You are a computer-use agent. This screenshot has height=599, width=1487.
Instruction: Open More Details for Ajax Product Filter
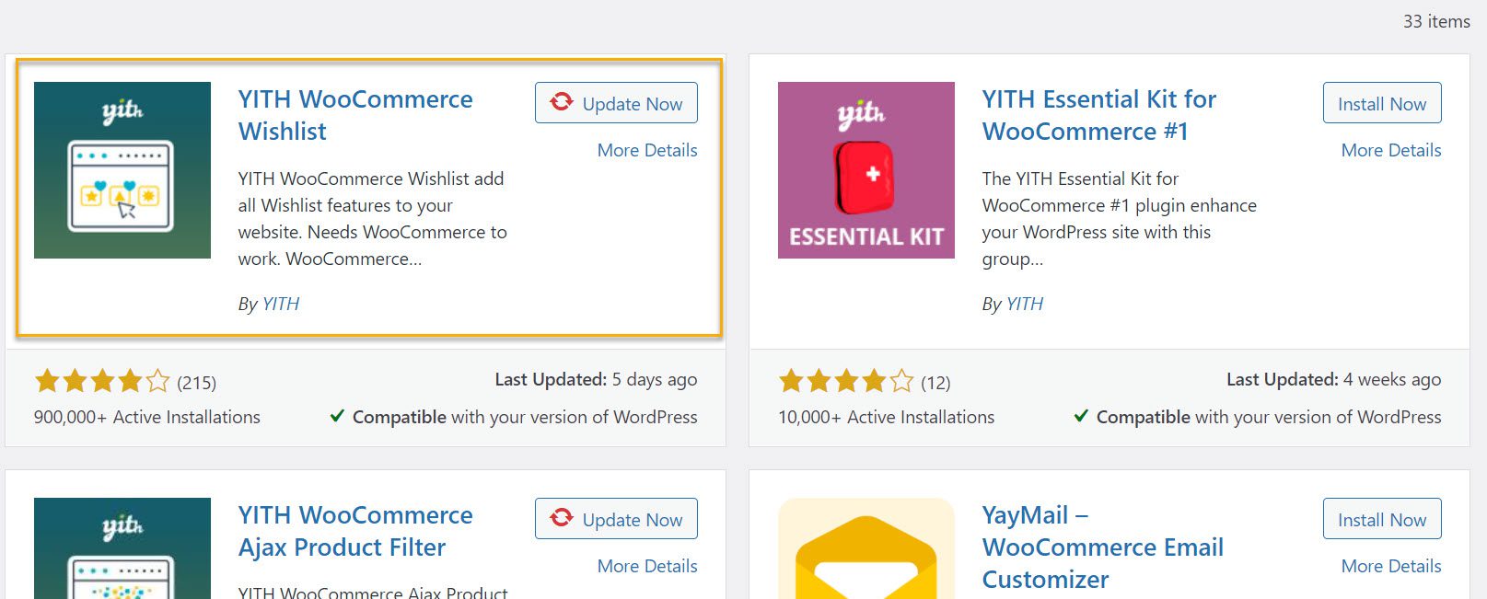pos(647,566)
